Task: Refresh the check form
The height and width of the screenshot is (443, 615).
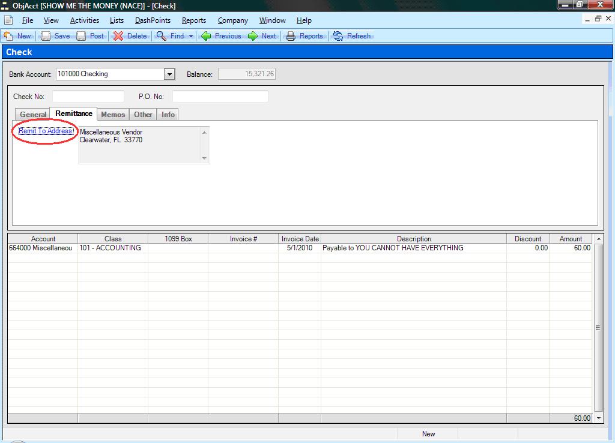Action: point(338,36)
